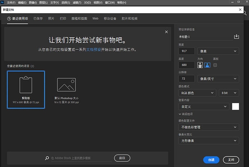Switch to the 已保存 tab

(x=38, y=18)
